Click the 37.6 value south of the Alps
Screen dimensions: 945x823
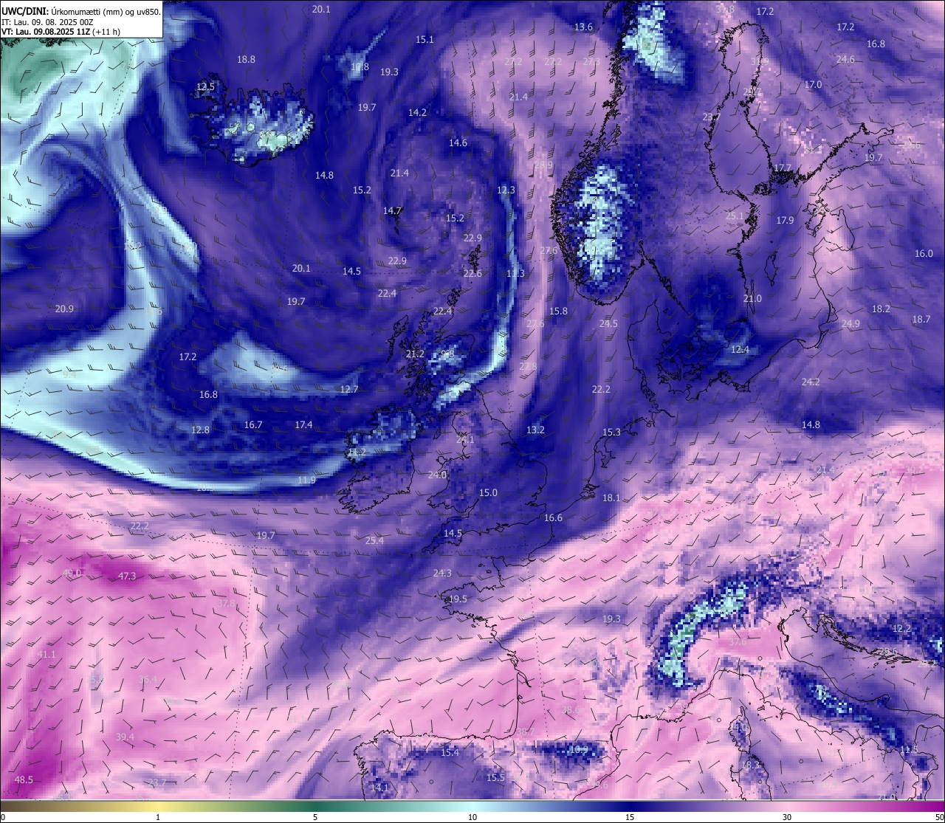(737, 641)
